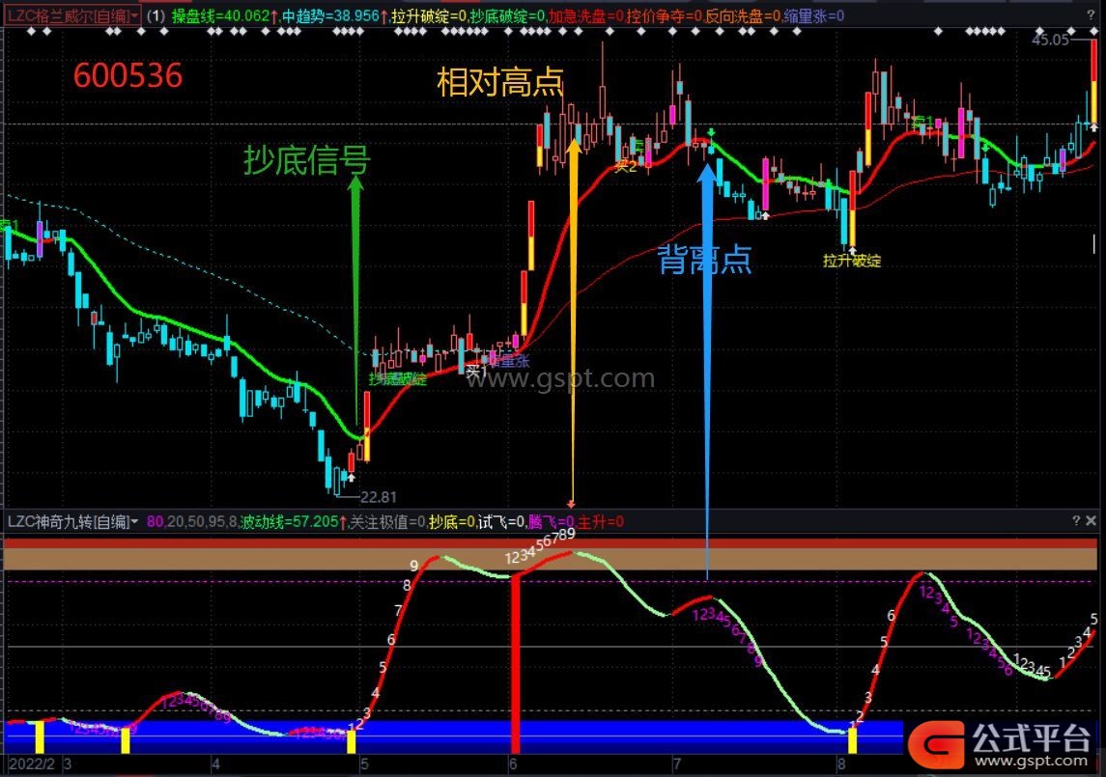Click month 3 on the time axis

(x=68, y=763)
